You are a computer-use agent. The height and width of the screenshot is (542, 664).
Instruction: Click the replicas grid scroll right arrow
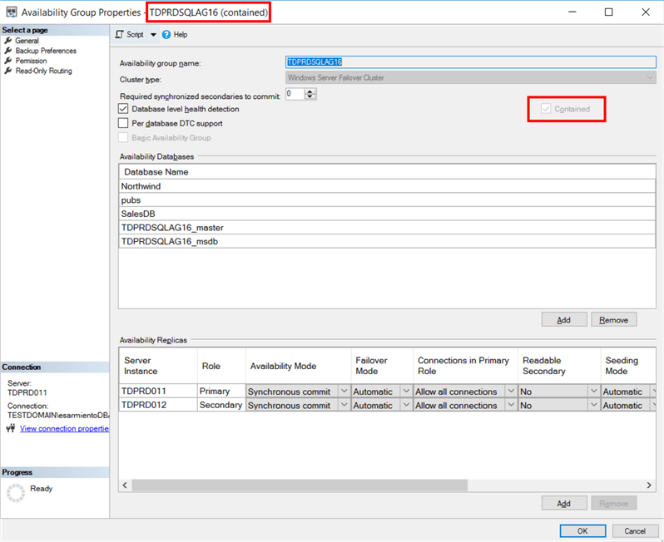coord(649,485)
